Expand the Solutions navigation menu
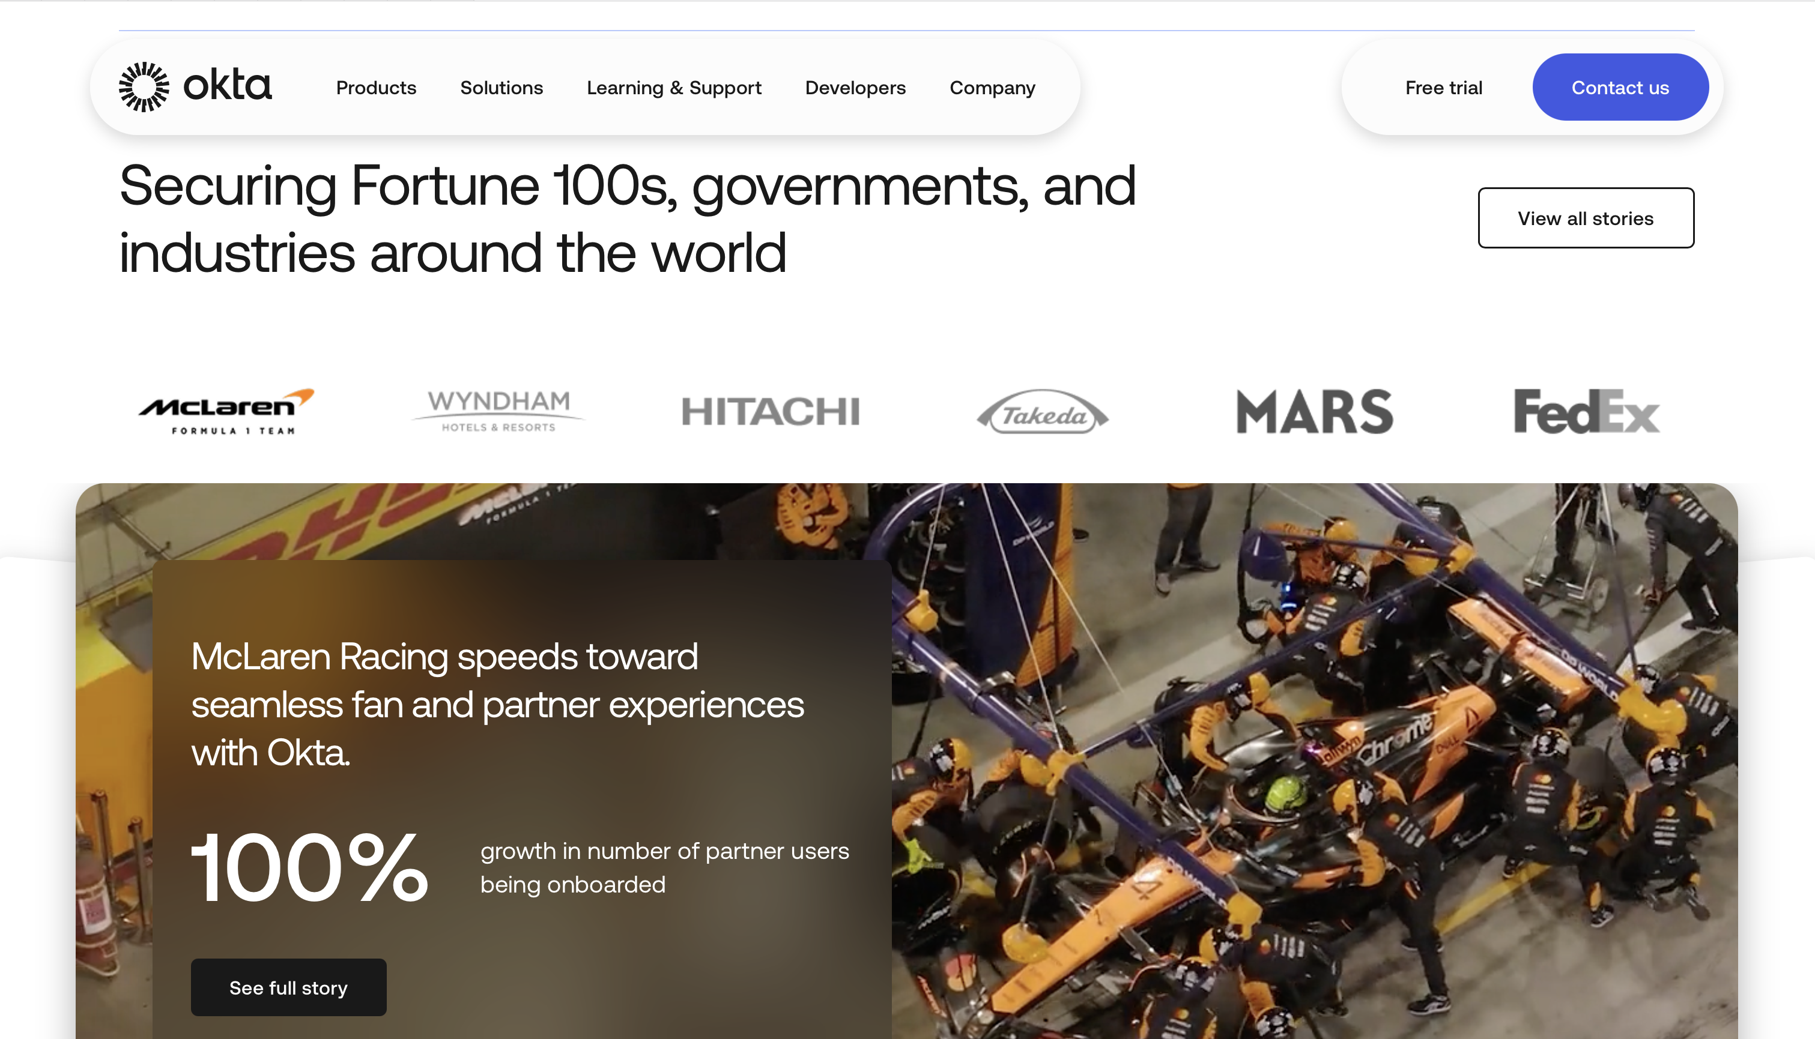The height and width of the screenshot is (1039, 1815). 501,88
